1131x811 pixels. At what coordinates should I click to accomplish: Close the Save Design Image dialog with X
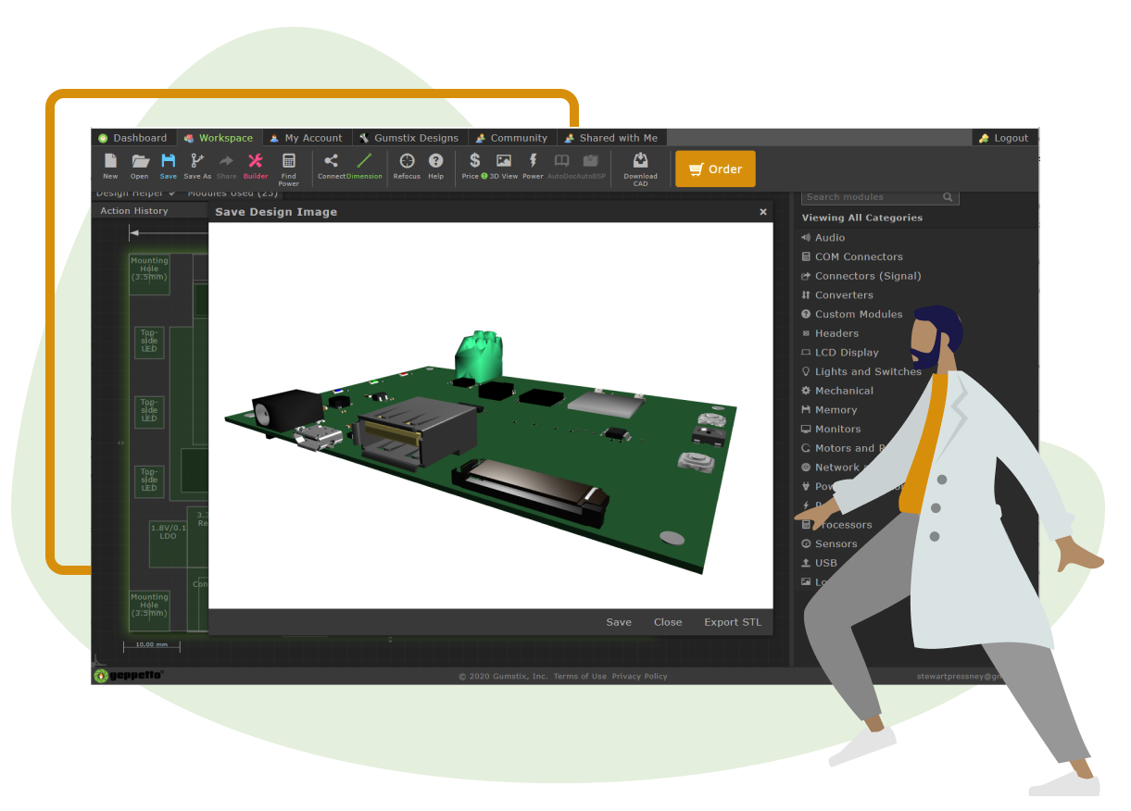coord(763,212)
